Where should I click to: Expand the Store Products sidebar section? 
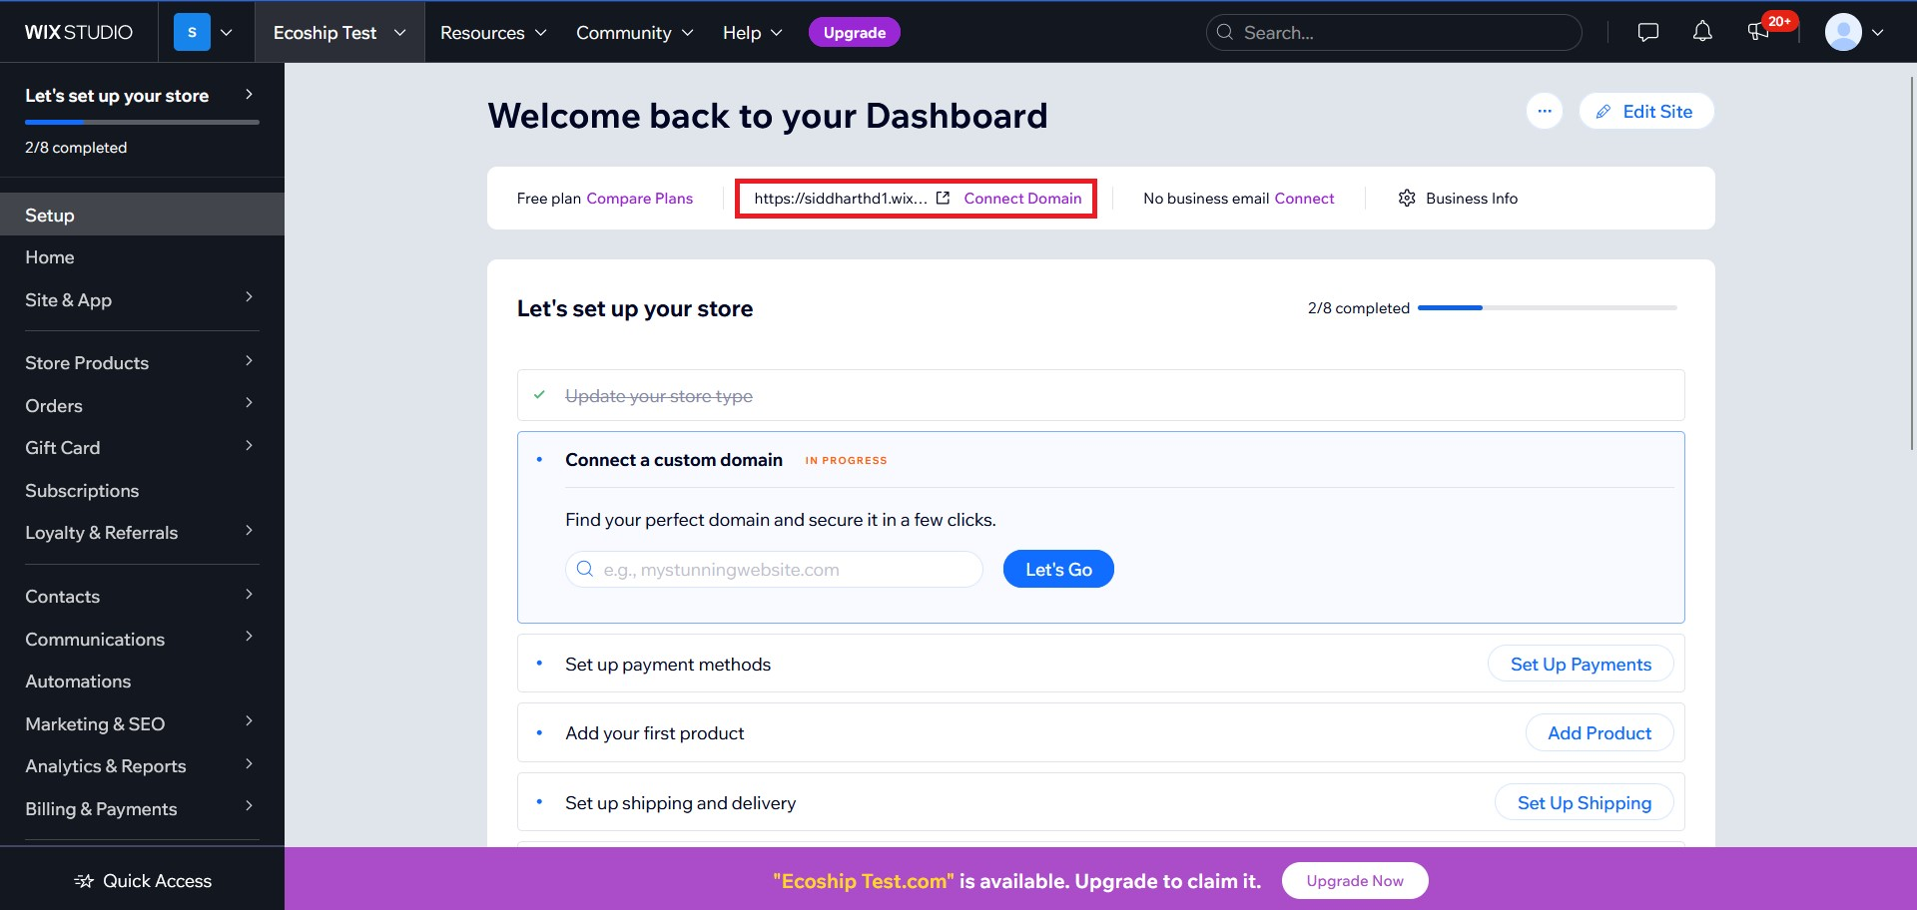pos(142,363)
